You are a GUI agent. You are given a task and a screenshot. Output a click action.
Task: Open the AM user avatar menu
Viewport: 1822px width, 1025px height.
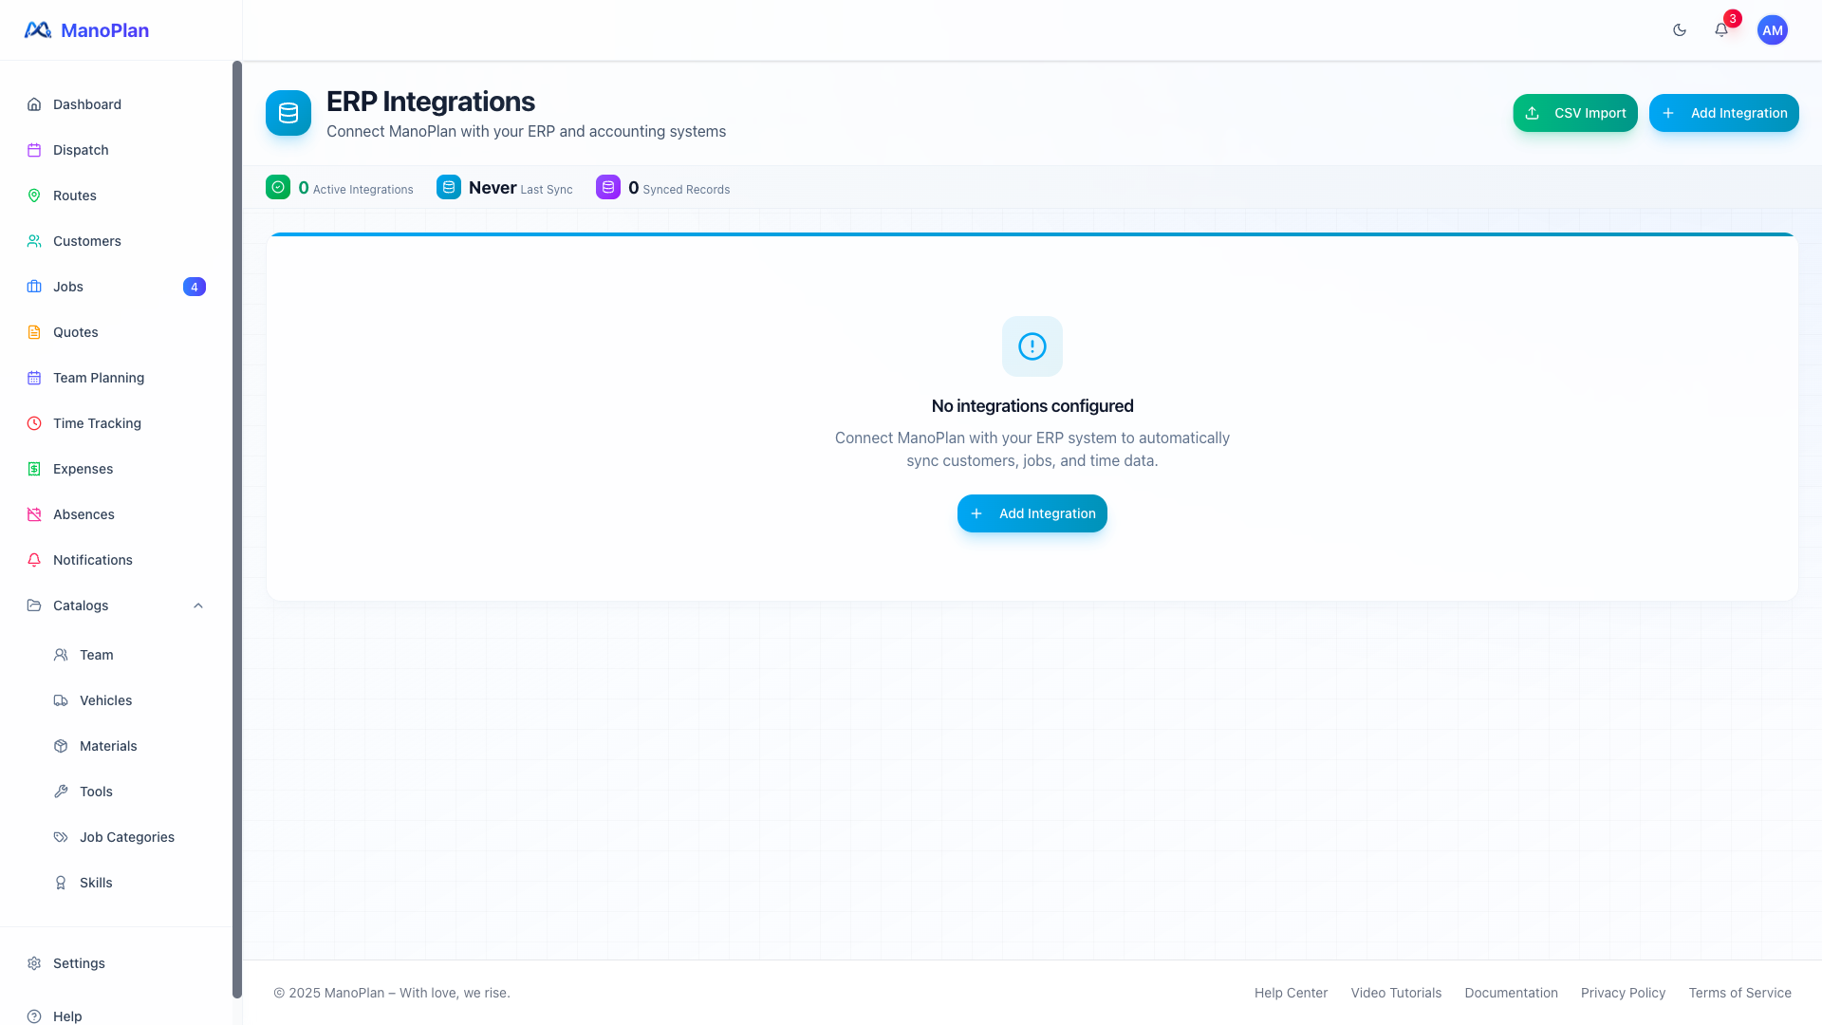coord(1772,30)
